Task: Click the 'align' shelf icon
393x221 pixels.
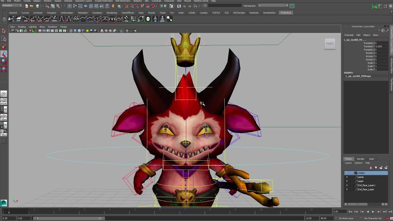Action: tap(126, 19)
